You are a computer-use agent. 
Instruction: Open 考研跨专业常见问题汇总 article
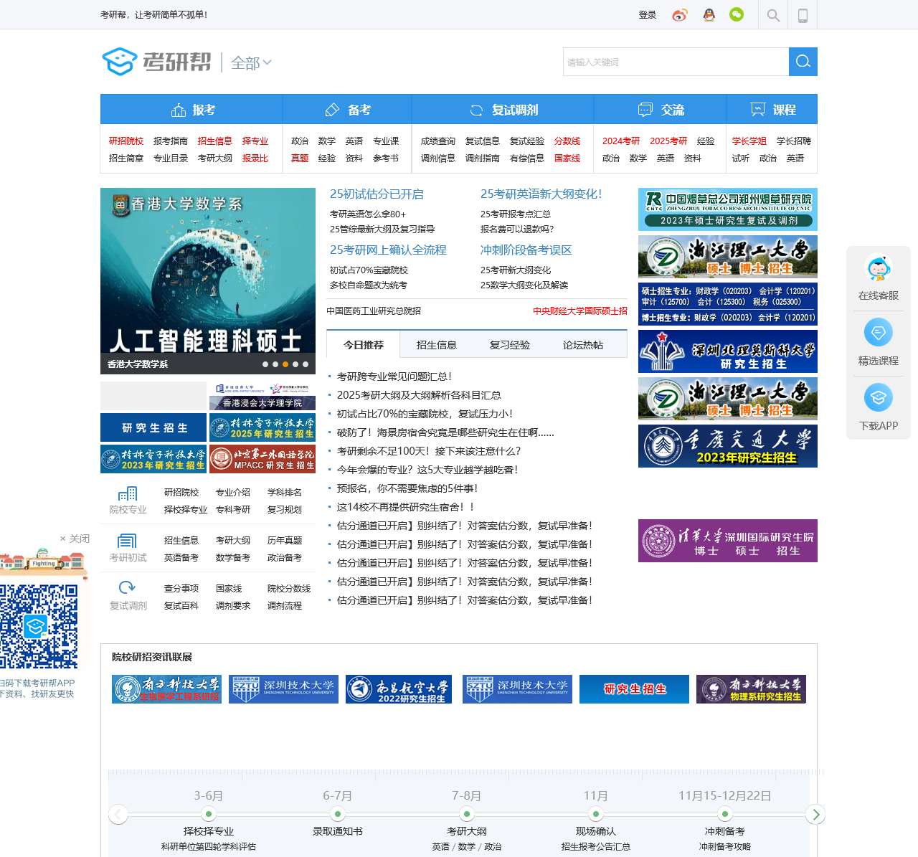(394, 377)
